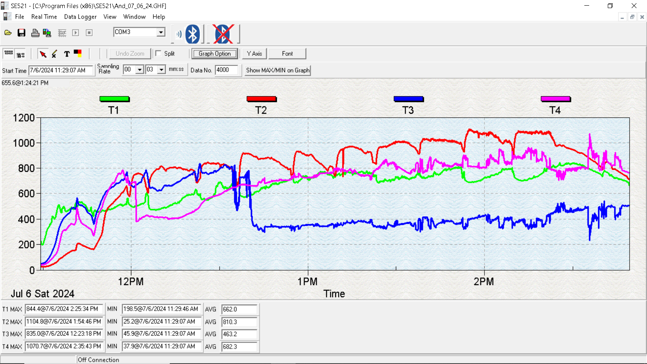Viewport: 647px width, 364px height.
Task: Save data with the floppy disk icon
Action: [x=21, y=33]
